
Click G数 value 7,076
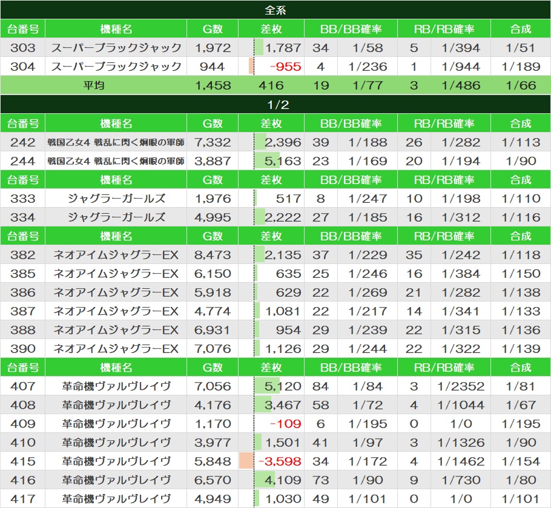(213, 349)
